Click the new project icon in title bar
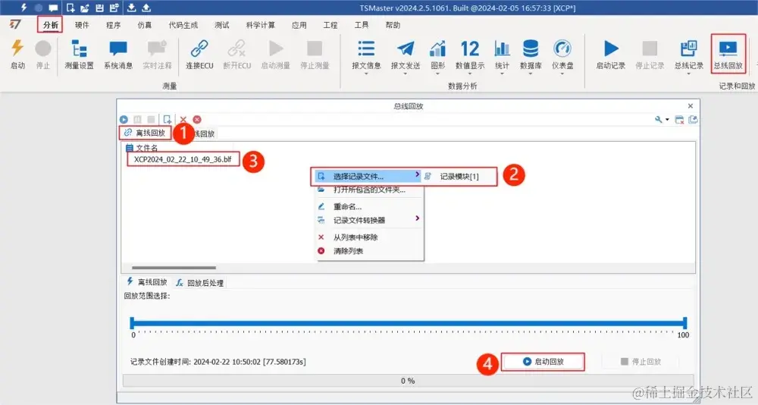The image size is (758, 405). point(70,8)
